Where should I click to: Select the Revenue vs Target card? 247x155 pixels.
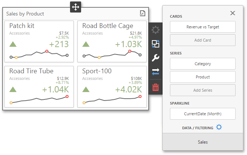pos(203,27)
